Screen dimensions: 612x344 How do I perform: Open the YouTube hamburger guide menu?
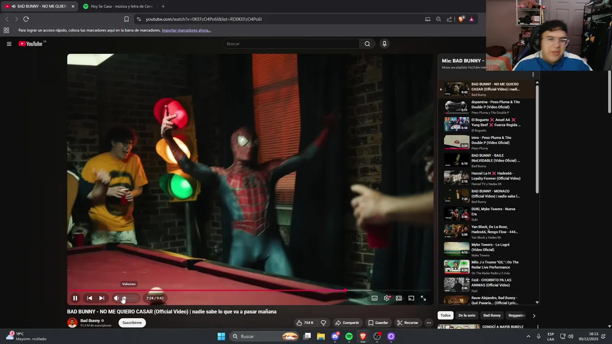tap(9, 43)
